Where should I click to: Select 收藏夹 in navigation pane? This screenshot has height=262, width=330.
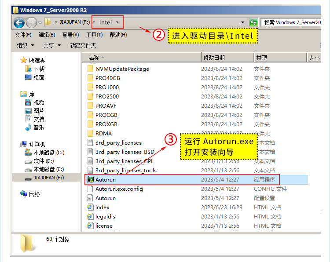[x=37, y=61]
